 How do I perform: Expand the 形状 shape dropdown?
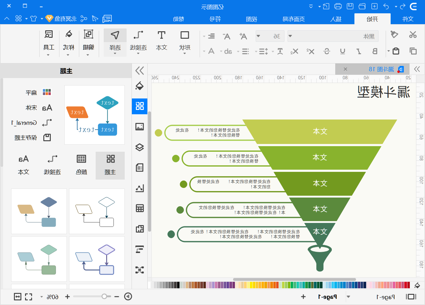tap(184, 54)
